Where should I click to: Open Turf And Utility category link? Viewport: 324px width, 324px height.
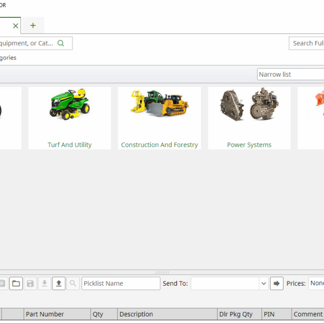70,145
